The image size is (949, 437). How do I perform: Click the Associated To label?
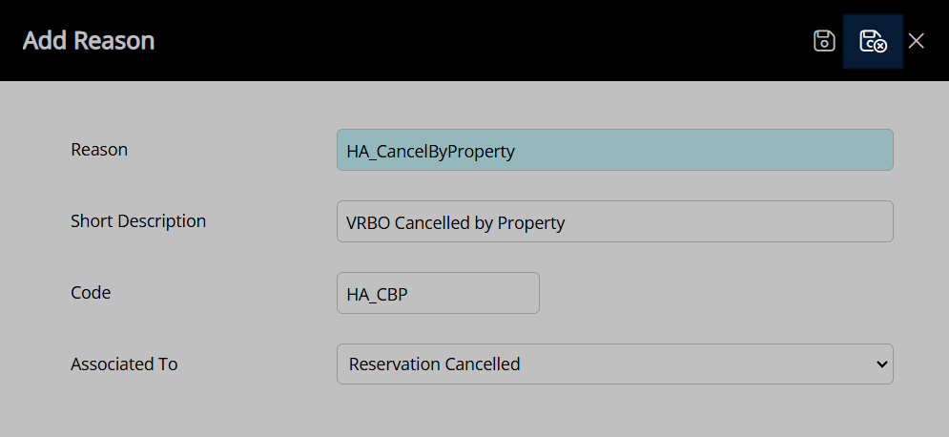pyautogui.click(x=124, y=364)
